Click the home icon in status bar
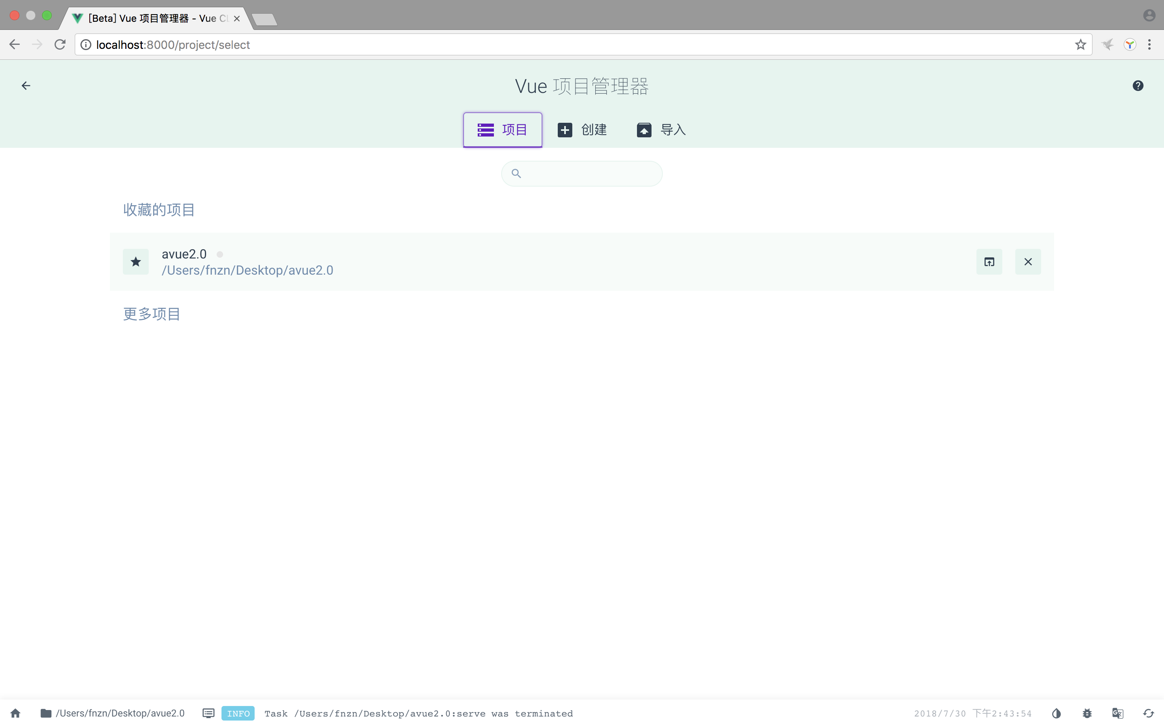 pos(15,713)
